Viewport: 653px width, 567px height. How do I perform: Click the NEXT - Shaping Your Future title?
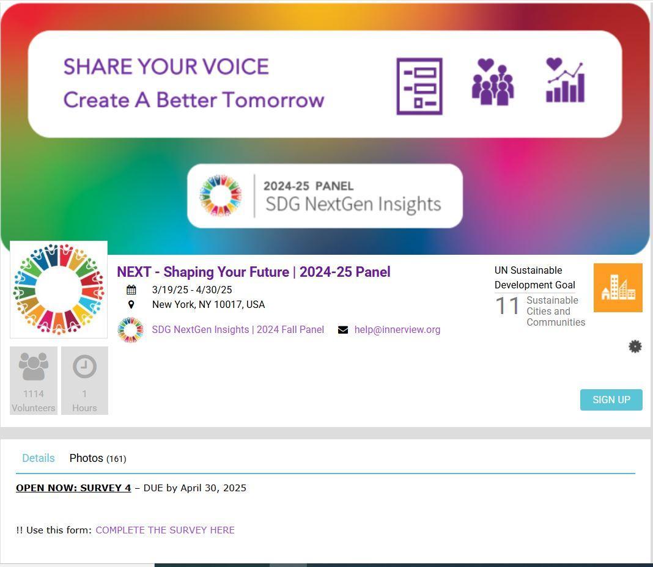click(x=254, y=272)
